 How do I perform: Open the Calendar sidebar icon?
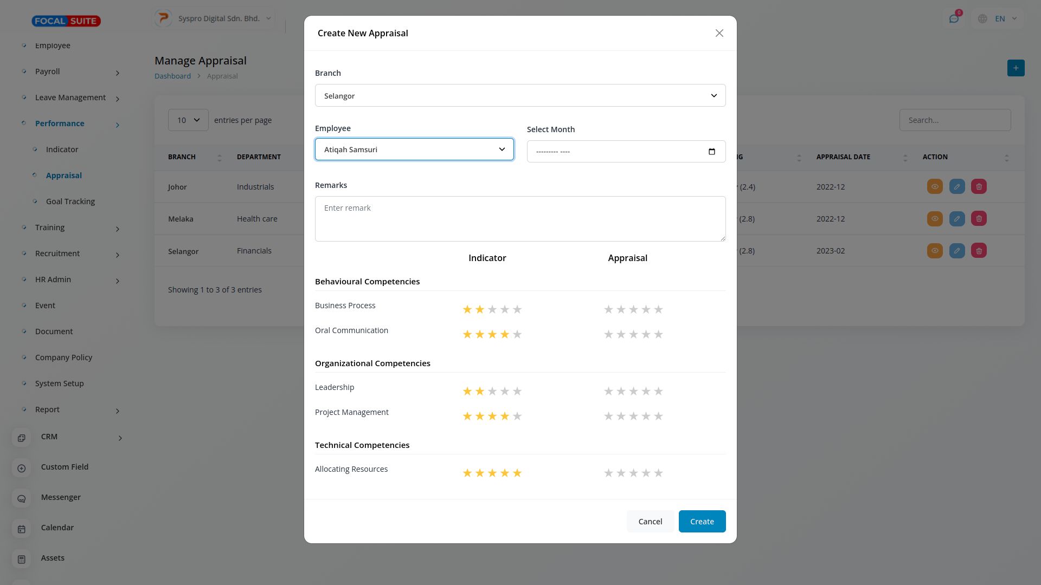(x=22, y=529)
